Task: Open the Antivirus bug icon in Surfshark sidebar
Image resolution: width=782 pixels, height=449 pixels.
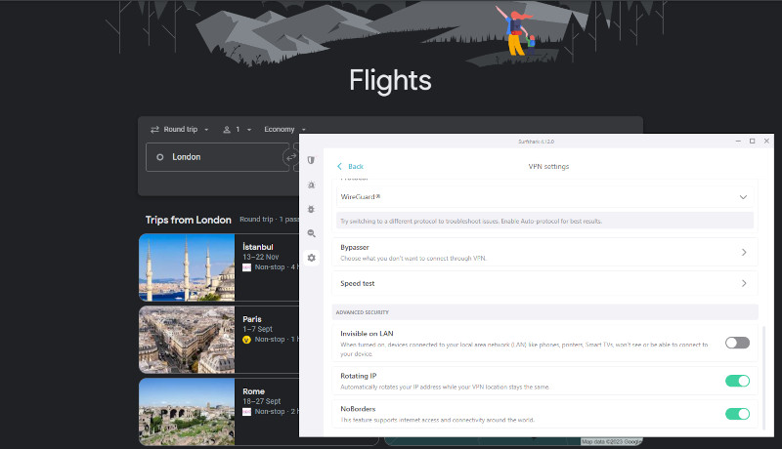Action: (311, 209)
